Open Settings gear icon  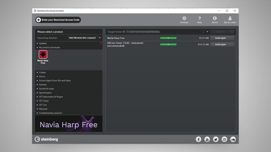tap(184, 18)
